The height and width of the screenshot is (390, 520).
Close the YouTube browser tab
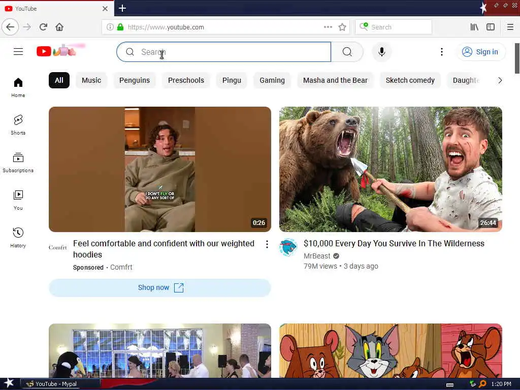pyautogui.click(x=105, y=9)
